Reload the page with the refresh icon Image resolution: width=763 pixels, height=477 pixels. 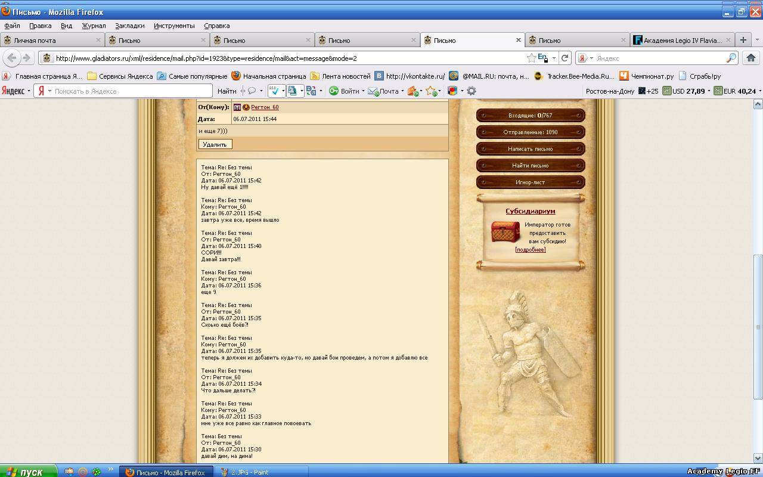point(565,58)
